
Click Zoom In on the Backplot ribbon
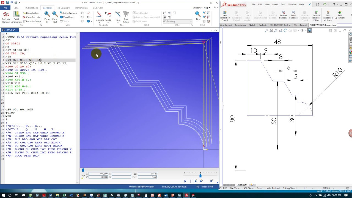(47, 17)
